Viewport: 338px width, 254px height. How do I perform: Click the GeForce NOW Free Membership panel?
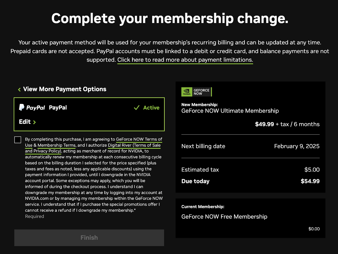click(x=250, y=218)
